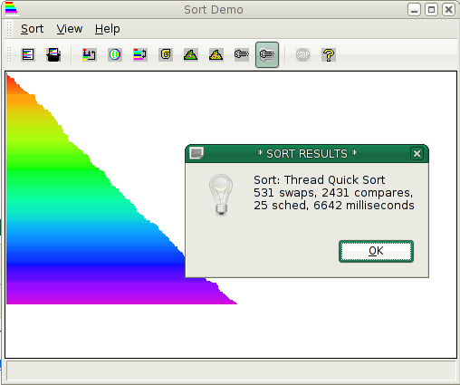Click the printer icon in toolbar
460x385 pixels.
click(53, 55)
